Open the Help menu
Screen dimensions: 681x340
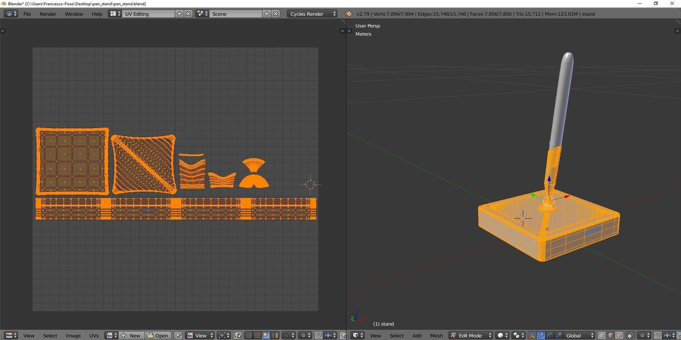tap(97, 14)
